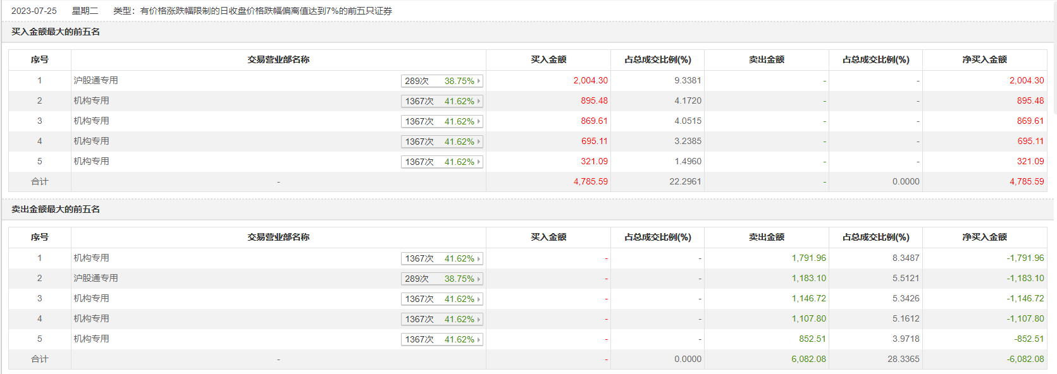Open 沪股通专用 in the sell table
The width and height of the screenshot is (1057, 374).
coord(96,278)
